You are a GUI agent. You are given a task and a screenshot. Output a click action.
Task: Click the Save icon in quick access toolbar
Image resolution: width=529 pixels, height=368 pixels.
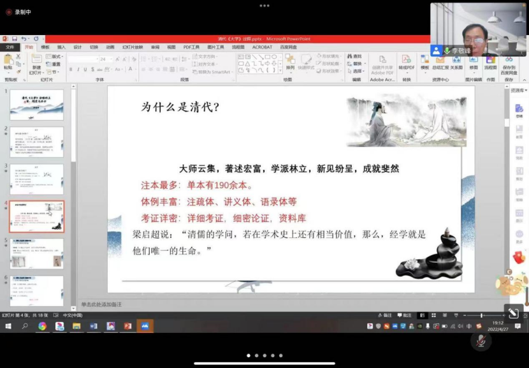pos(15,39)
